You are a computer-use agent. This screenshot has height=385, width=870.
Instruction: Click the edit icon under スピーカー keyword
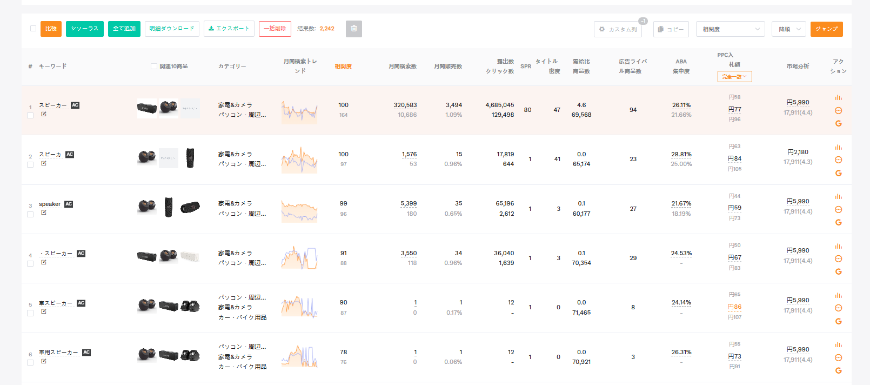click(44, 114)
